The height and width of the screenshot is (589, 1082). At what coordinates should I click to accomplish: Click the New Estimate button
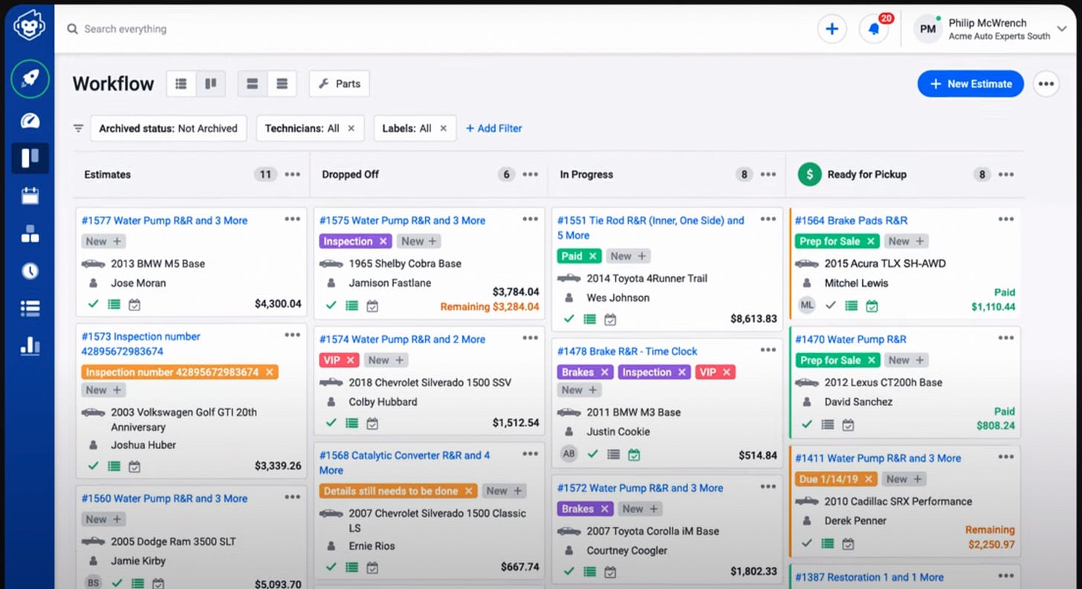[x=971, y=84]
